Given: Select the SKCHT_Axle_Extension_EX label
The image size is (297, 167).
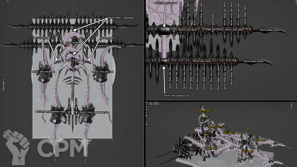Looking at the screenshot, I should (176, 96).
